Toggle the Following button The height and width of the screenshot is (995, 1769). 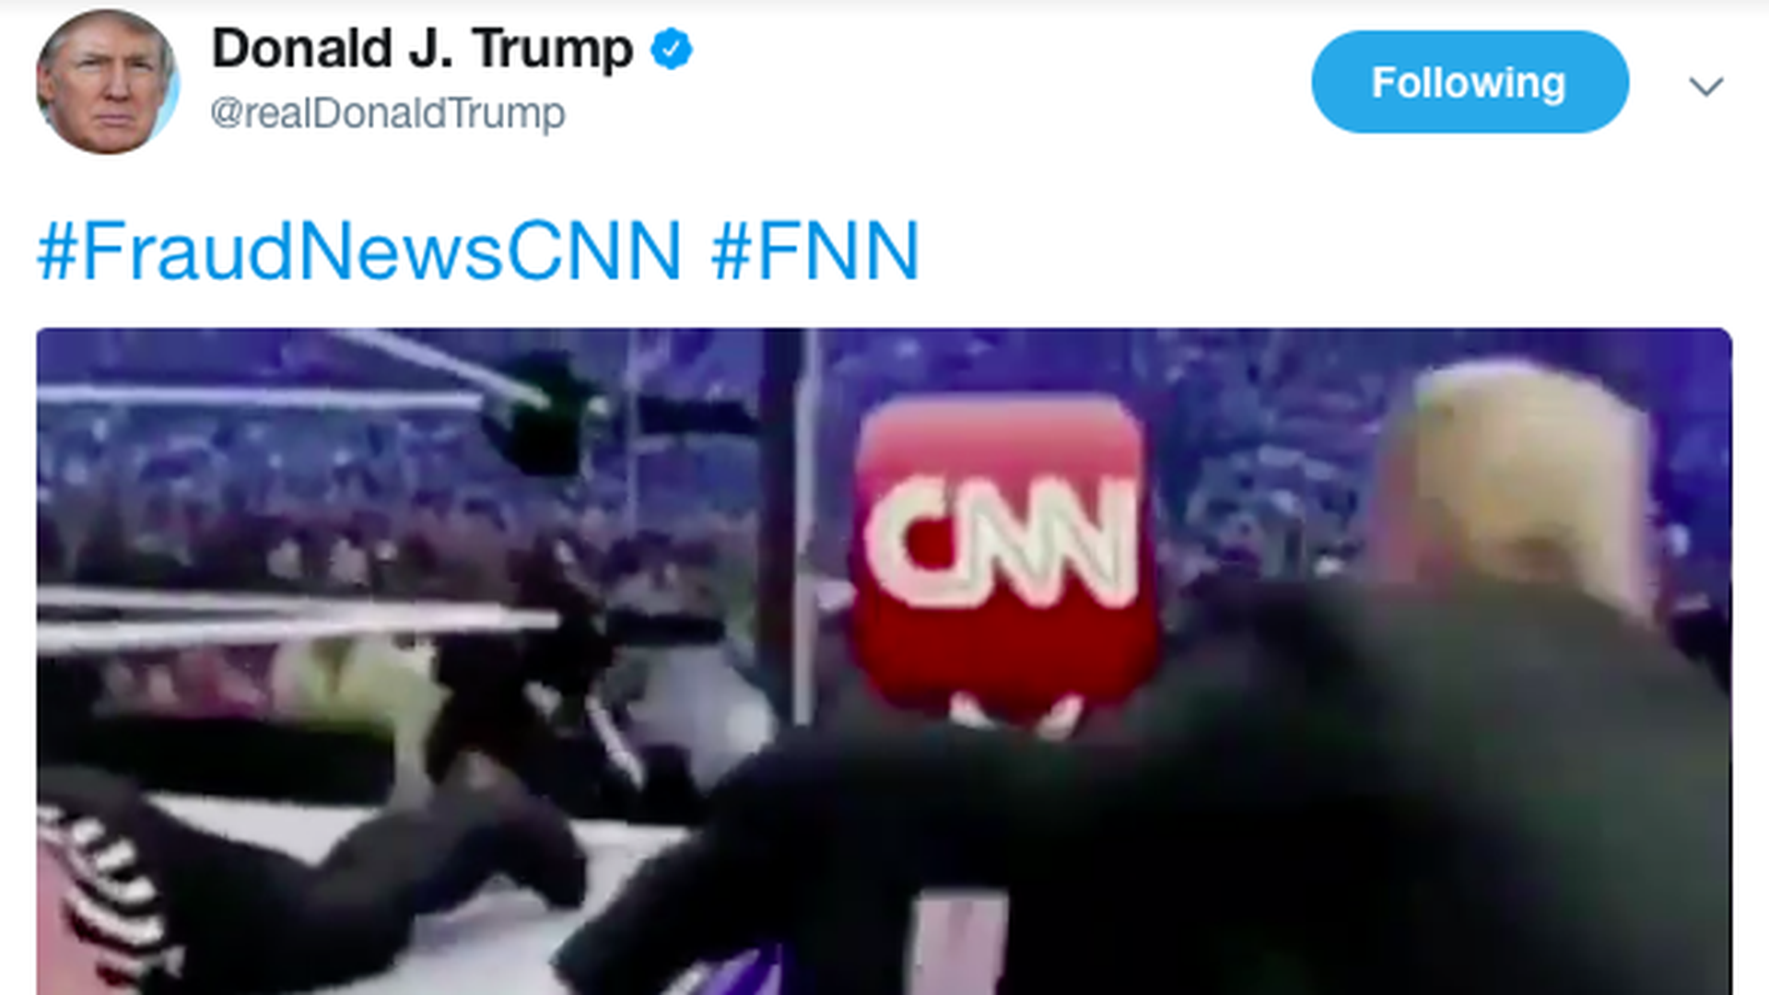pos(1470,82)
